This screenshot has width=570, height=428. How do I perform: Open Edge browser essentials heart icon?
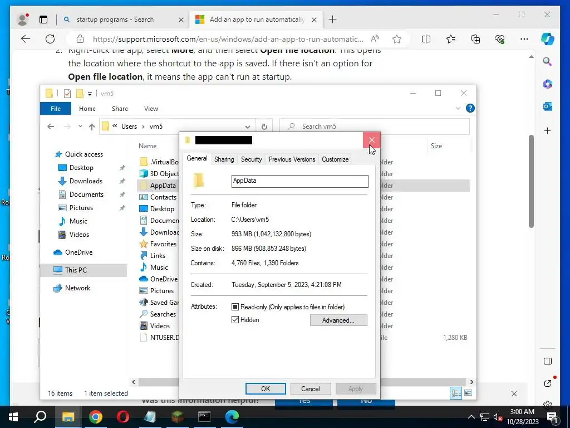[500, 39]
